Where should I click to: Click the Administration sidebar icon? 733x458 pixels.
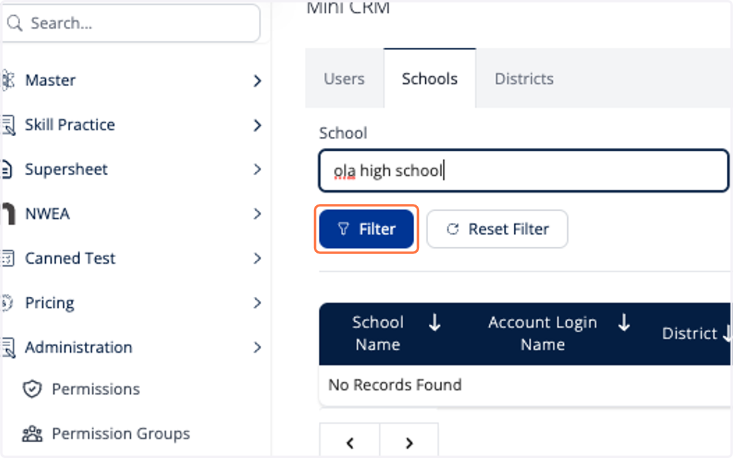(x=8, y=347)
